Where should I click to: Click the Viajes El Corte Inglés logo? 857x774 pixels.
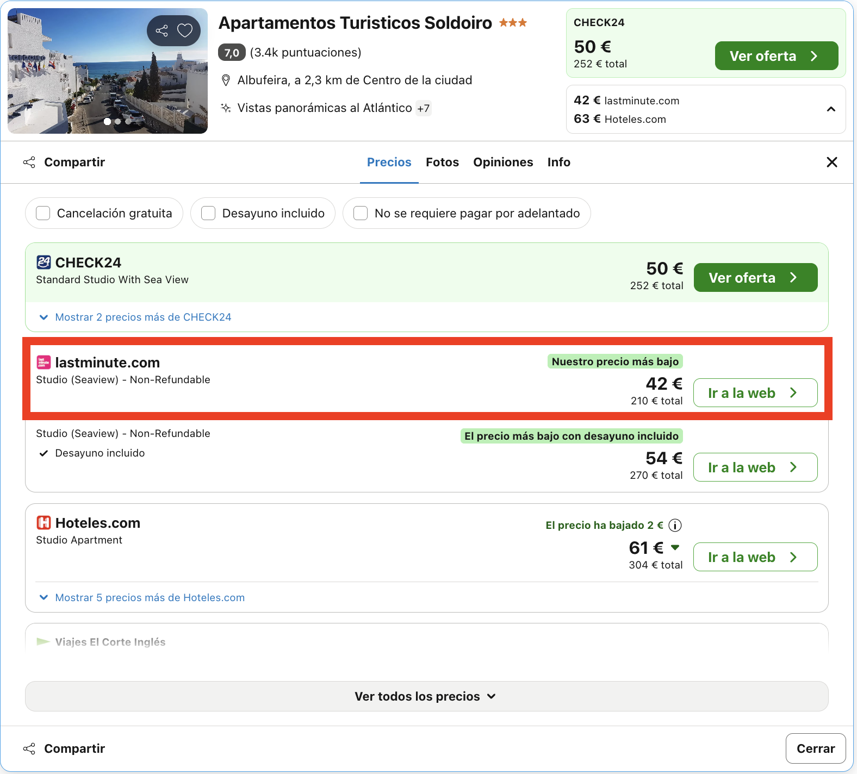click(43, 642)
